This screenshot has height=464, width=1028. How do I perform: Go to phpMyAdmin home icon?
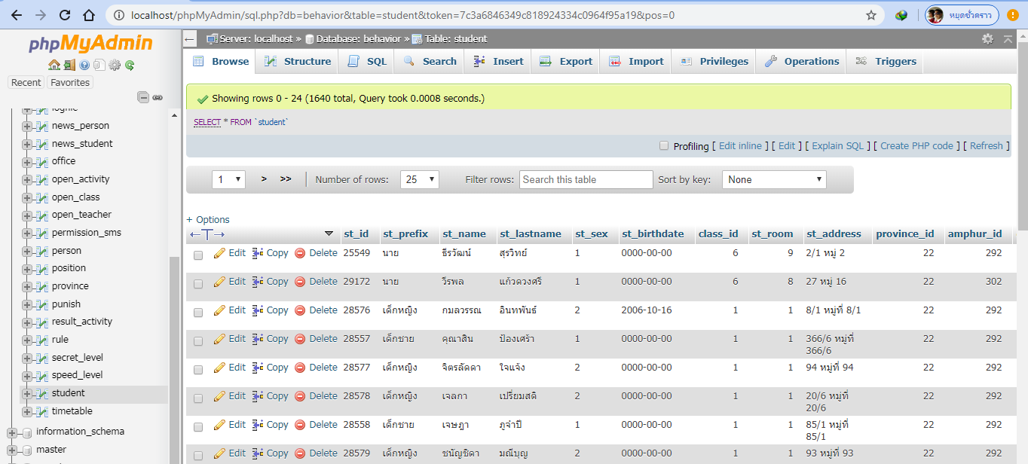54,66
